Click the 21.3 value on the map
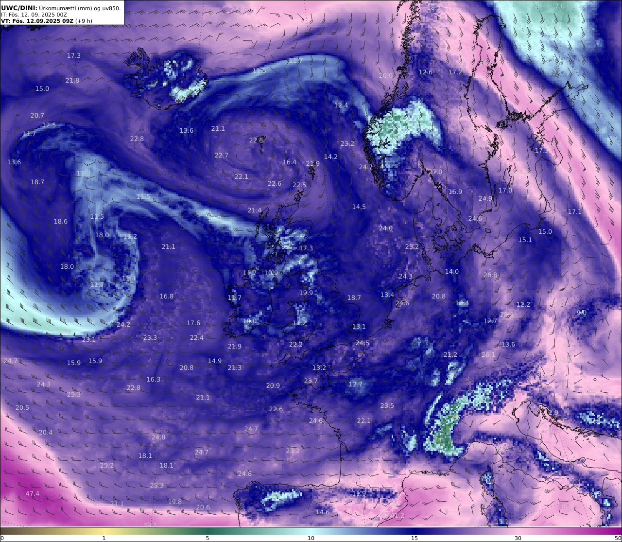Viewport: 622px width, 542px height. [235, 367]
